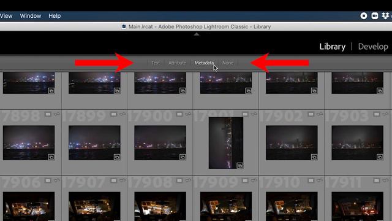Image resolution: width=392 pixels, height=221 pixels.
Task: Select photo thumbnail 17900
Action: [160, 143]
